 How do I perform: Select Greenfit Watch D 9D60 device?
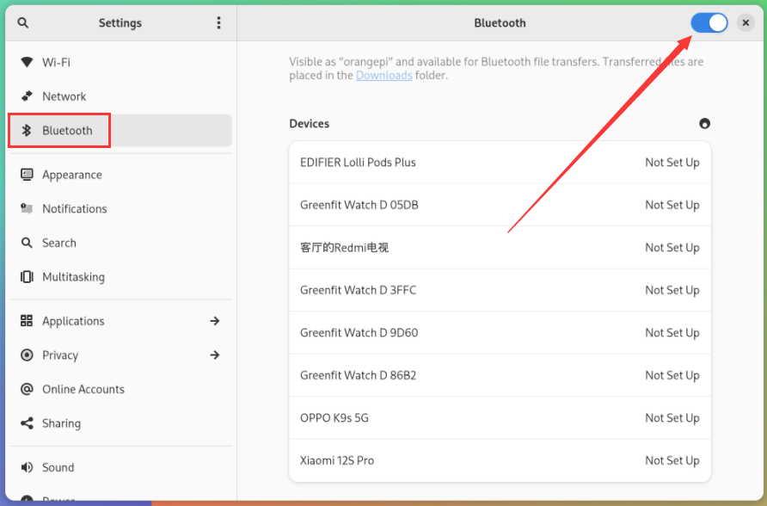tap(500, 333)
